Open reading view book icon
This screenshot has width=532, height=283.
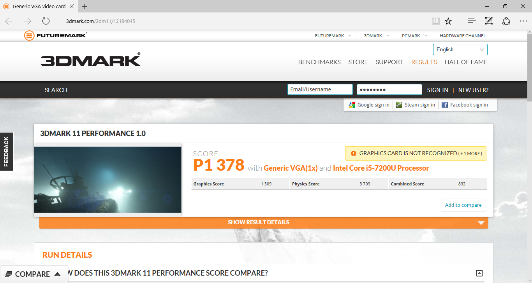tap(436, 21)
